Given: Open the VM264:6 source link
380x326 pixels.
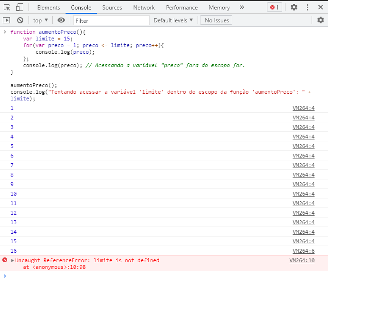Looking at the screenshot, I should click(x=304, y=251).
